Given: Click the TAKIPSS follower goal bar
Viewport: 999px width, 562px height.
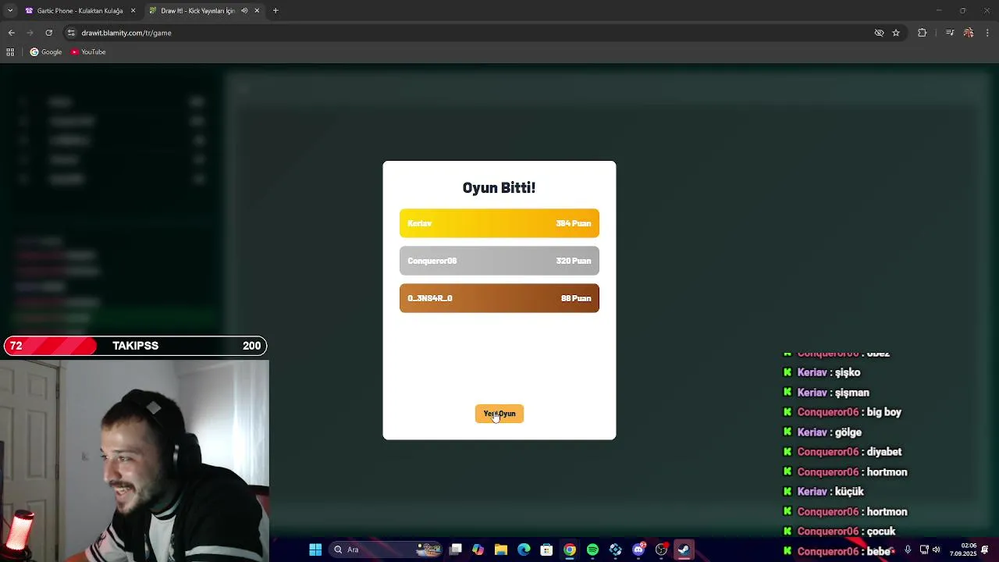Looking at the screenshot, I should 135,346.
